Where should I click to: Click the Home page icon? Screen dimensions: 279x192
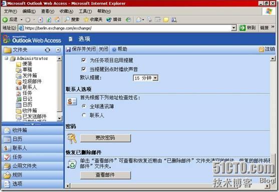coord(57,19)
